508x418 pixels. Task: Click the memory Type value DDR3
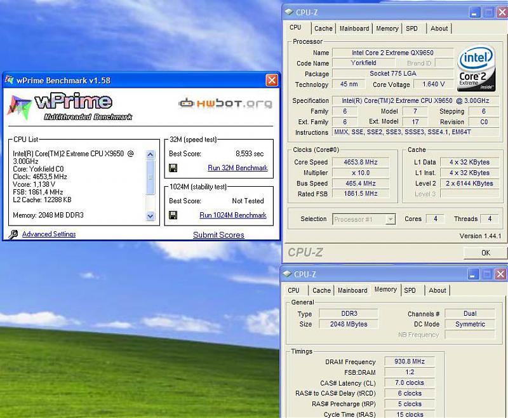point(349,313)
